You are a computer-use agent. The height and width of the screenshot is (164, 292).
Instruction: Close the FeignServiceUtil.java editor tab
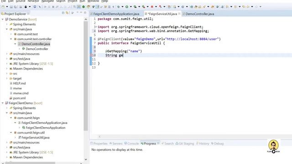pos(179,14)
